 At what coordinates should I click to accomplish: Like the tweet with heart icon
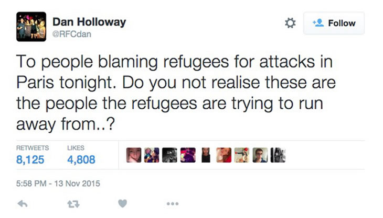coord(122,203)
